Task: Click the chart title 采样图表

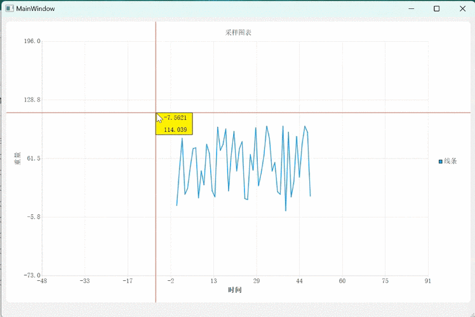Action: [238, 32]
